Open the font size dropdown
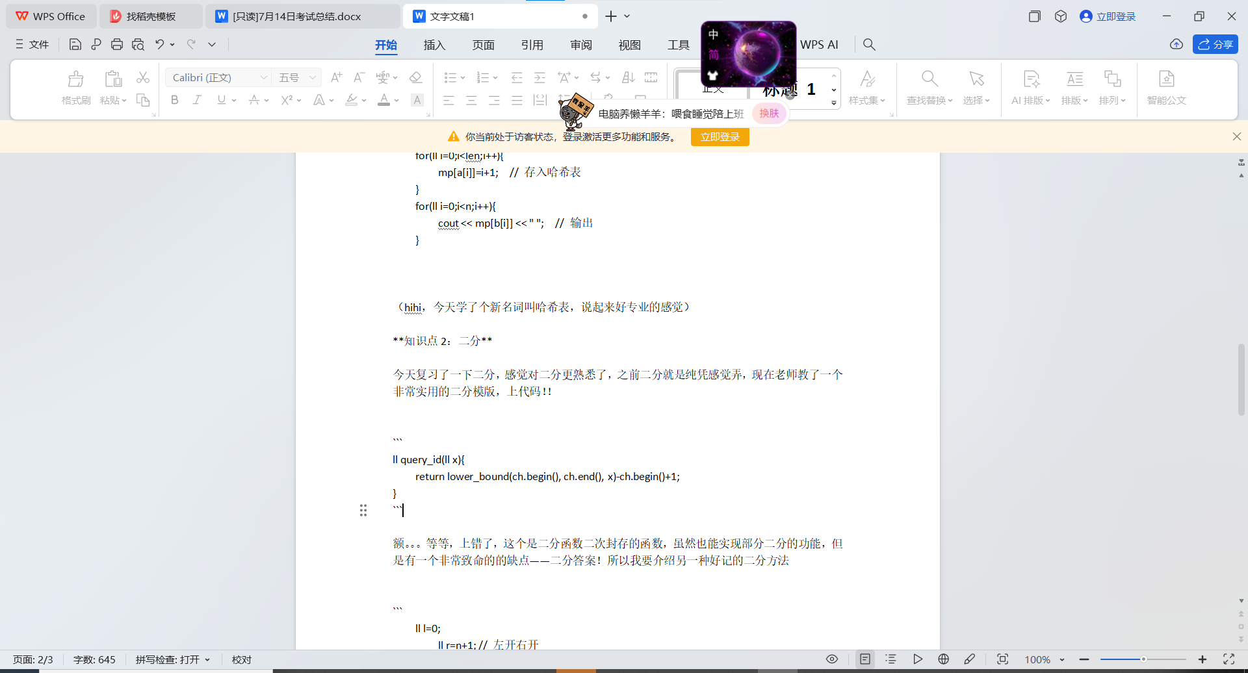Screen dimensions: 1248x673 click(x=313, y=77)
